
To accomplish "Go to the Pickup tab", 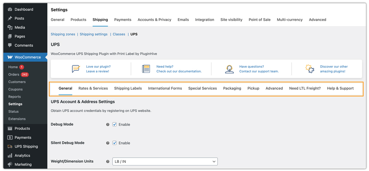I will tap(254, 88).
